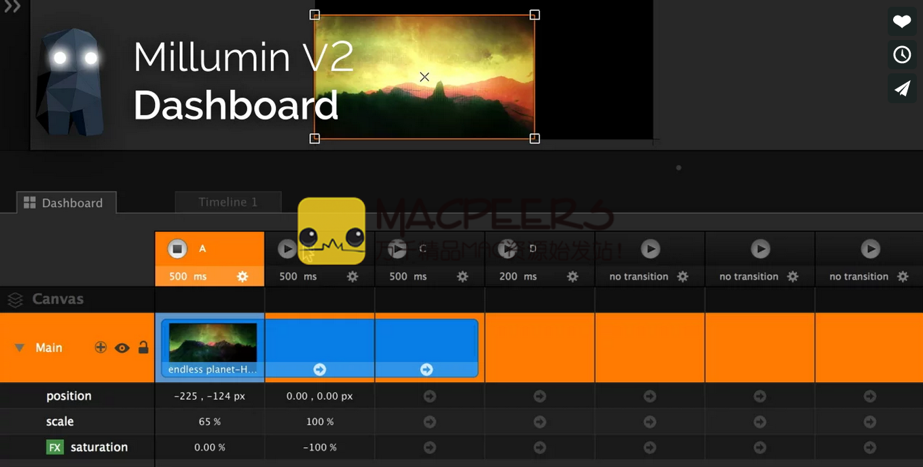The width and height of the screenshot is (923, 467).
Task: Open gear of first no transition column
Action: pyautogui.click(x=683, y=276)
